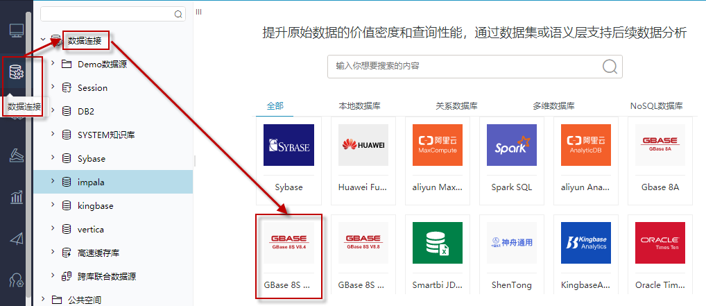Switch to the 本地数据库 tab
706x306 pixels.
(x=360, y=106)
